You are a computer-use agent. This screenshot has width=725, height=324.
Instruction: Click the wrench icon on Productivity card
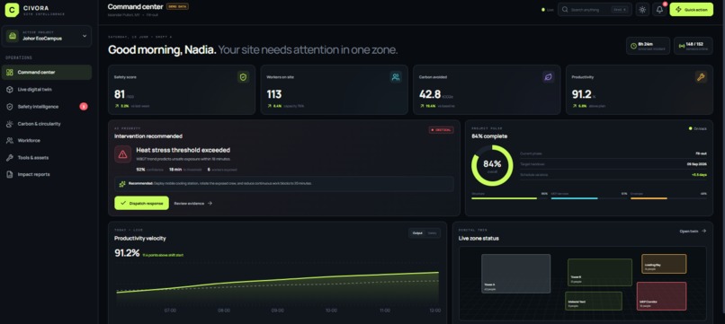701,77
